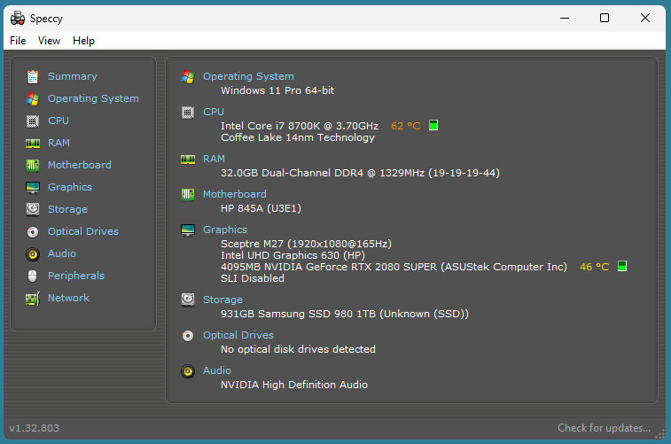The height and width of the screenshot is (444, 671).
Task: Click the green CPU temperature indicator icon
Action: [433, 125]
